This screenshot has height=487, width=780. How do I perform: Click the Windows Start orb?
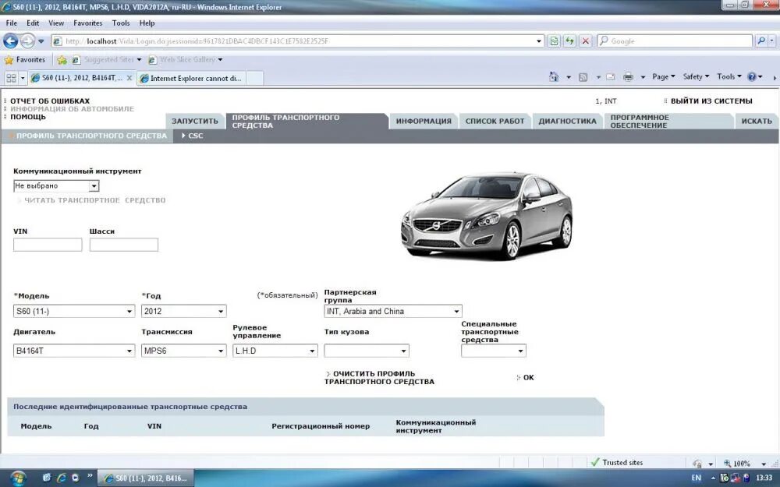pyautogui.click(x=17, y=478)
